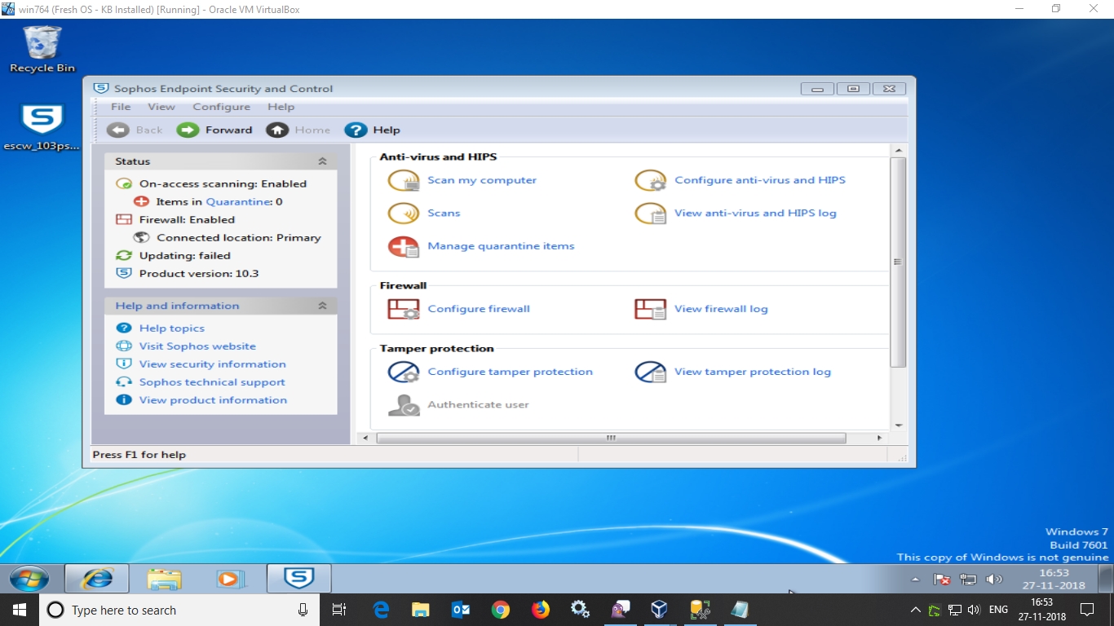Click the Authenticate user icon

coord(404,405)
